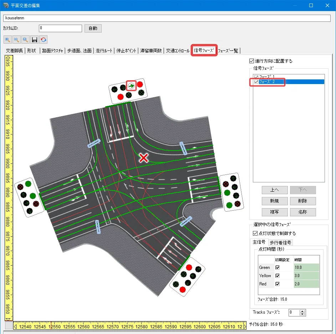336x334 pixels.
Task: Click the app icon in the title bar
Action: click(x=6, y=5)
